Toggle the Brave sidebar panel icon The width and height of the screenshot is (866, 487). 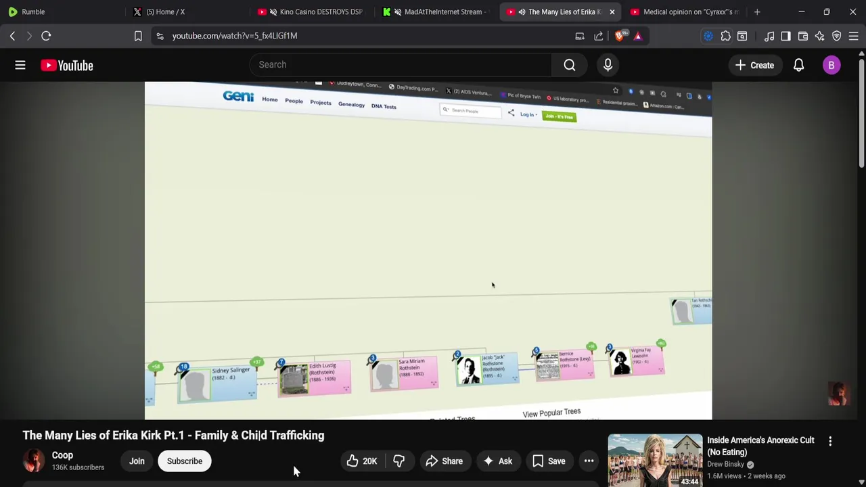click(785, 36)
